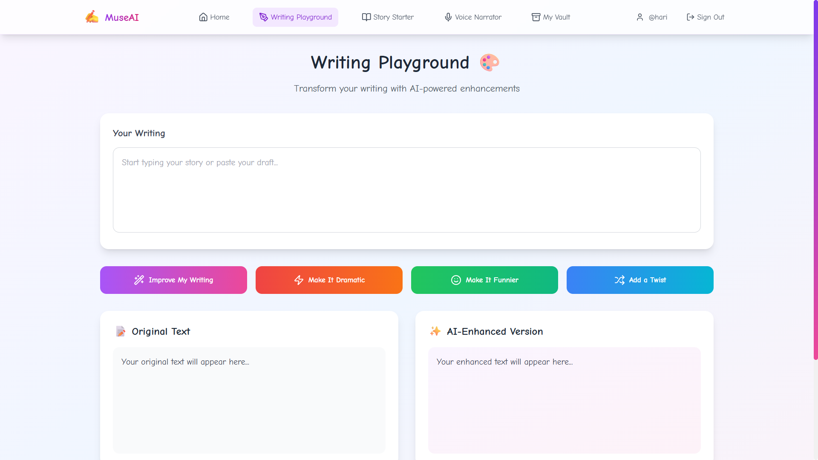Go to the My Vault page
Image resolution: width=818 pixels, height=460 pixels.
(x=556, y=17)
